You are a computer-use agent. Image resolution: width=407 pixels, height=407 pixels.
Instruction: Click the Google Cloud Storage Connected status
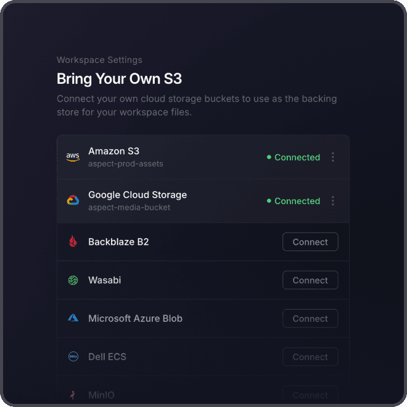point(294,201)
